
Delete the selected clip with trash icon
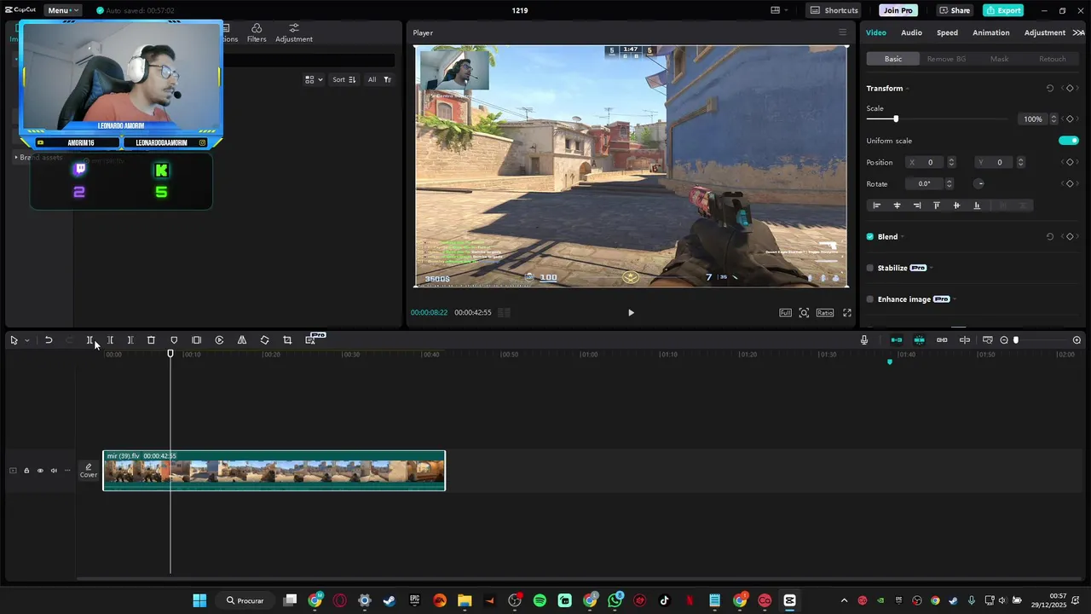pos(151,340)
